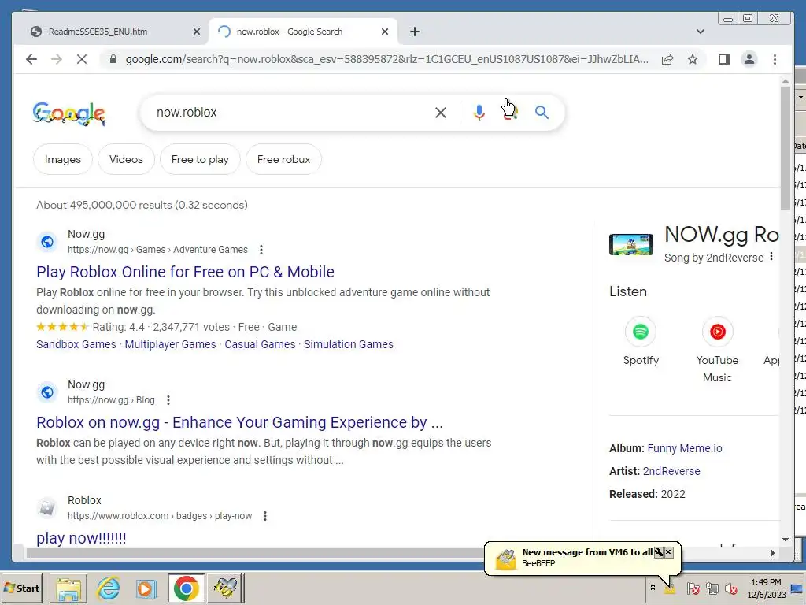Open BeeBEEP message notification

click(x=582, y=558)
